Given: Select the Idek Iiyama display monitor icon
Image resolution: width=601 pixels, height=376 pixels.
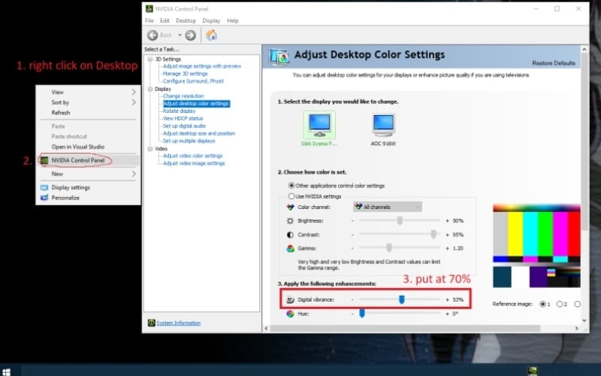Looking at the screenshot, I should tap(319, 123).
